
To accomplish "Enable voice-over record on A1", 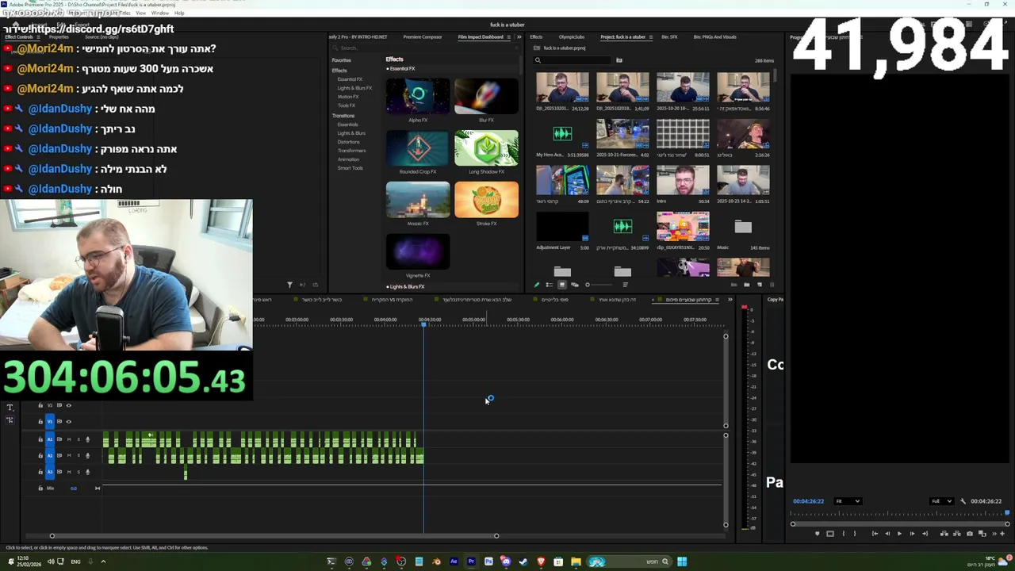I will pyautogui.click(x=87, y=439).
